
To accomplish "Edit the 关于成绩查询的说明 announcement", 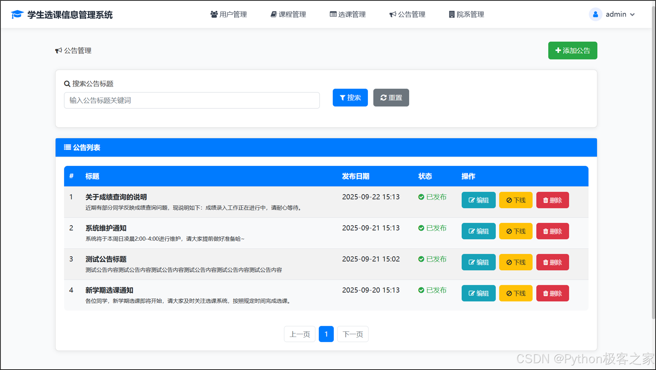I will pyautogui.click(x=478, y=200).
